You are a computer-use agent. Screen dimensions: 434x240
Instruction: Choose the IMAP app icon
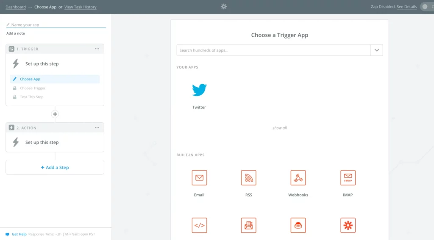pyautogui.click(x=348, y=178)
